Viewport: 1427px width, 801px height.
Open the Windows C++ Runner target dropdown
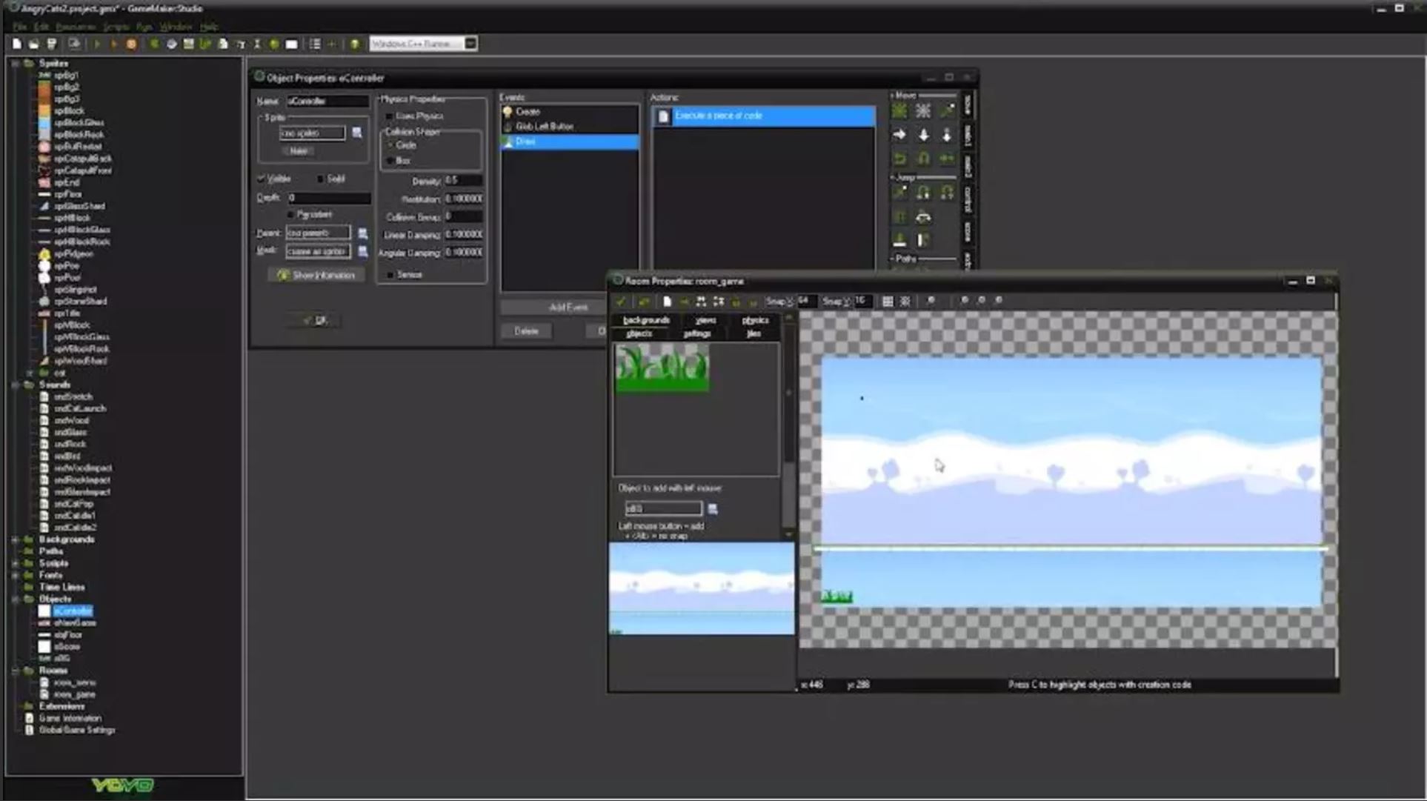click(x=470, y=44)
